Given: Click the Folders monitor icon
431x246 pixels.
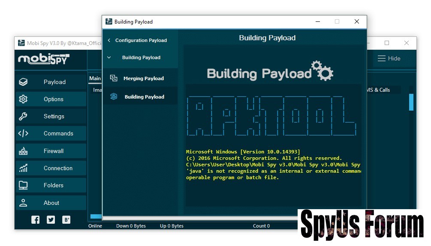Looking at the screenshot, I should click(23, 185).
